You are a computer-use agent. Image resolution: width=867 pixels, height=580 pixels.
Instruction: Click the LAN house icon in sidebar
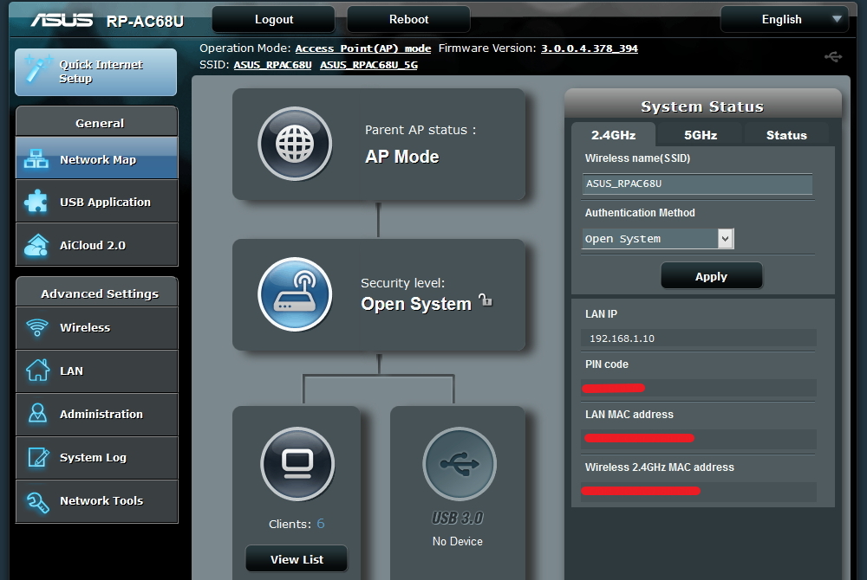click(37, 371)
